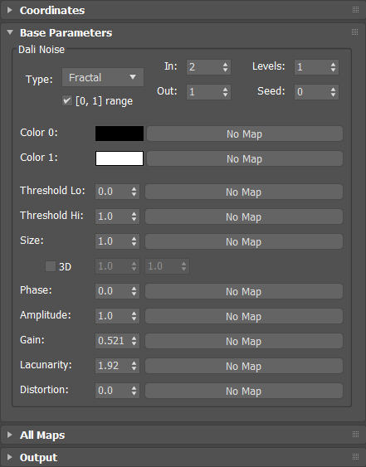Click the Coordinates rollout grip icon
Screen dimensions: 366x467
click(355, 9)
